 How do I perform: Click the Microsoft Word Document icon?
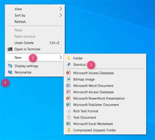pyautogui.click(x=68, y=86)
